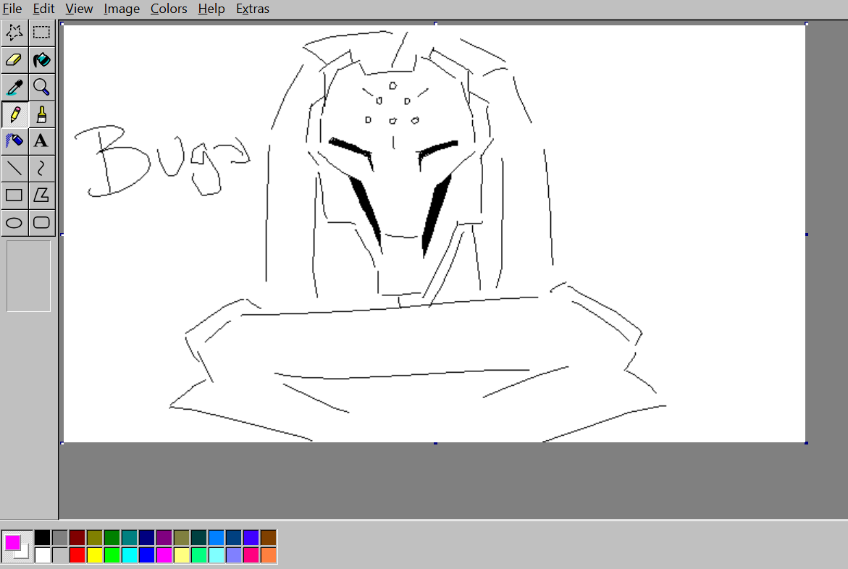Open the Image menu
Screen dimensions: 848x569
(x=122, y=9)
